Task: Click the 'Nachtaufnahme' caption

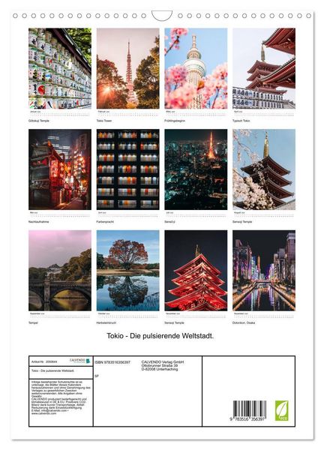Action: (x=39, y=222)
